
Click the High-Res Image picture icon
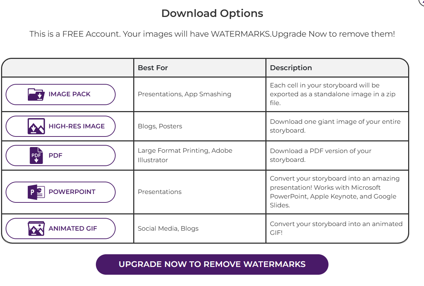[36, 126]
